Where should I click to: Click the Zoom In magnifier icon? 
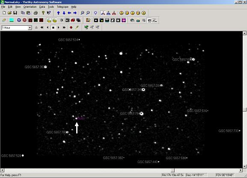coord(82,13)
